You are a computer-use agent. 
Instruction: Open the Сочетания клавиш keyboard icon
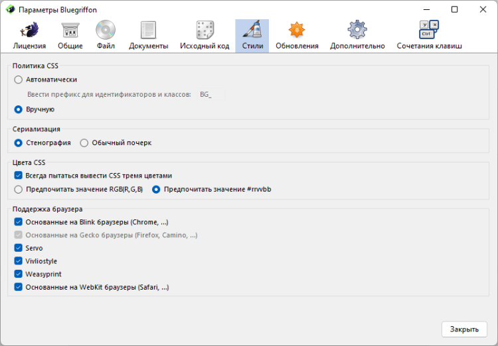click(x=429, y=29)
